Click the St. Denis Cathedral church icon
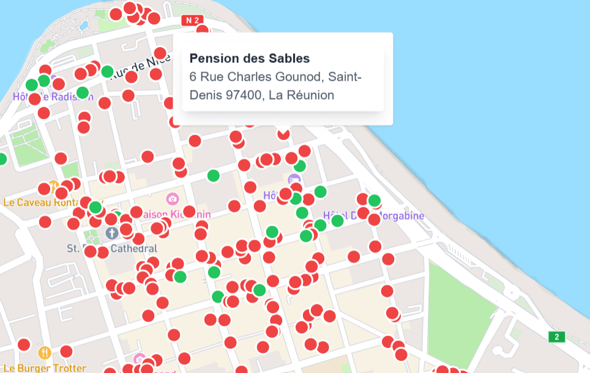Image resolution: width=590 pixels, height=373 pixels. tap(111, 233)
